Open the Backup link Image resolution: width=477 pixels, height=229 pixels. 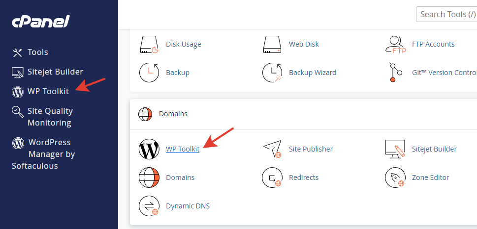(x=178, y=73)
